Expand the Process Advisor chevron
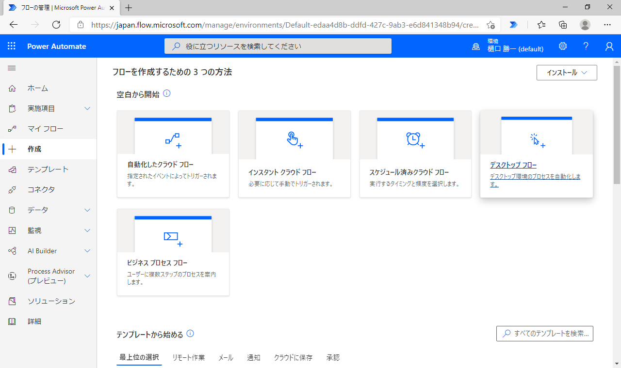This screenshot has width=621, height=368. 87,276
